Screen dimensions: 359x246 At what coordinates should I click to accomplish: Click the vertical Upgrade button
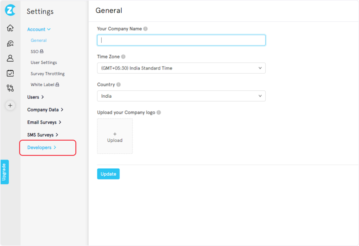tap(5, 172)
